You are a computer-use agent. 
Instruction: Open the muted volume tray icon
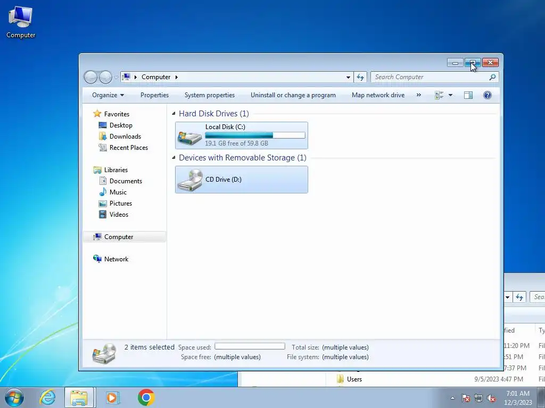coord(491,398)
